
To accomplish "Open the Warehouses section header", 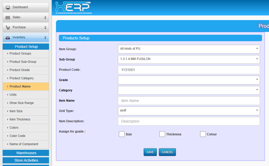I will [x=26, y=153].
